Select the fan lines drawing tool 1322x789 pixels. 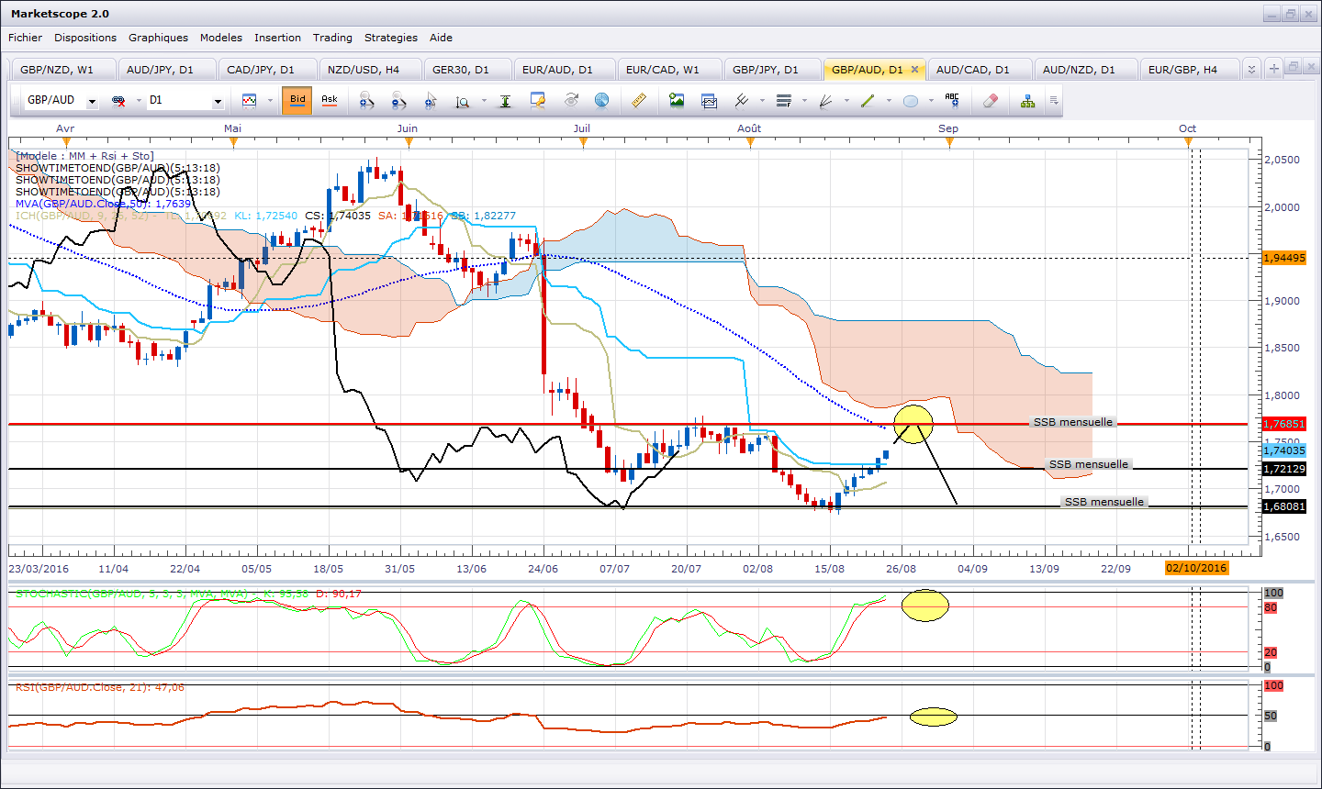click(x=825, y=100)
